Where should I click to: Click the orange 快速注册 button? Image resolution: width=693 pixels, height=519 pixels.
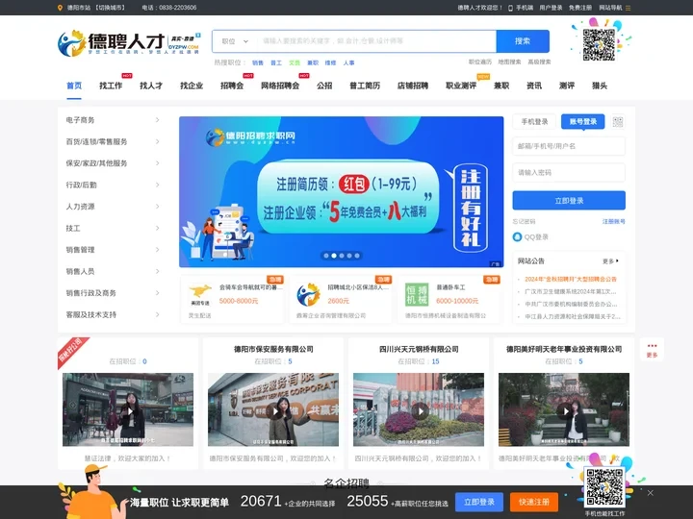click(x=534, y=503)
